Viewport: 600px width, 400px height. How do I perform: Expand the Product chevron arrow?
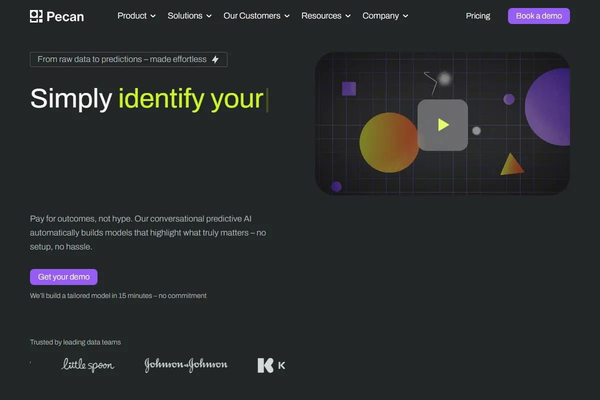[x=153, y=16]
